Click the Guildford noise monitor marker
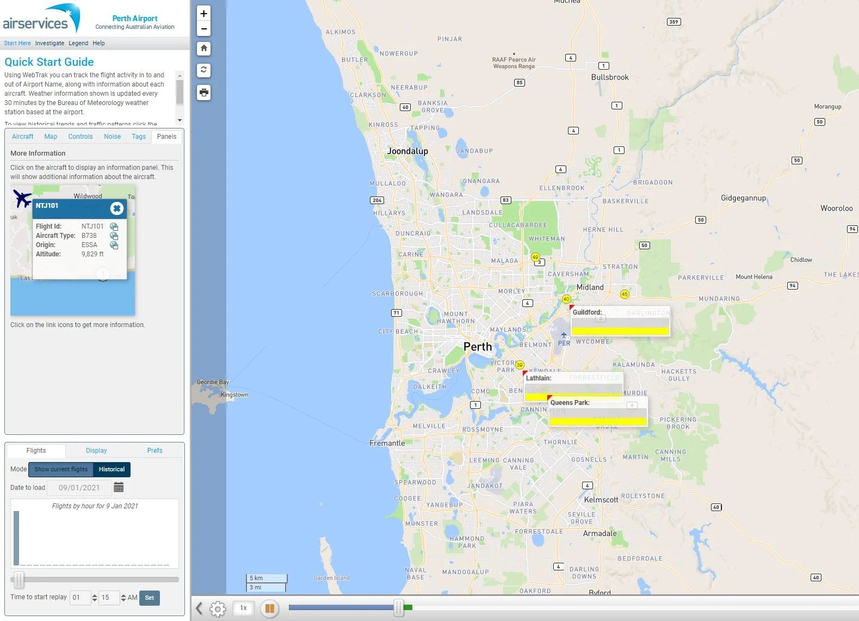 point(571,308)
